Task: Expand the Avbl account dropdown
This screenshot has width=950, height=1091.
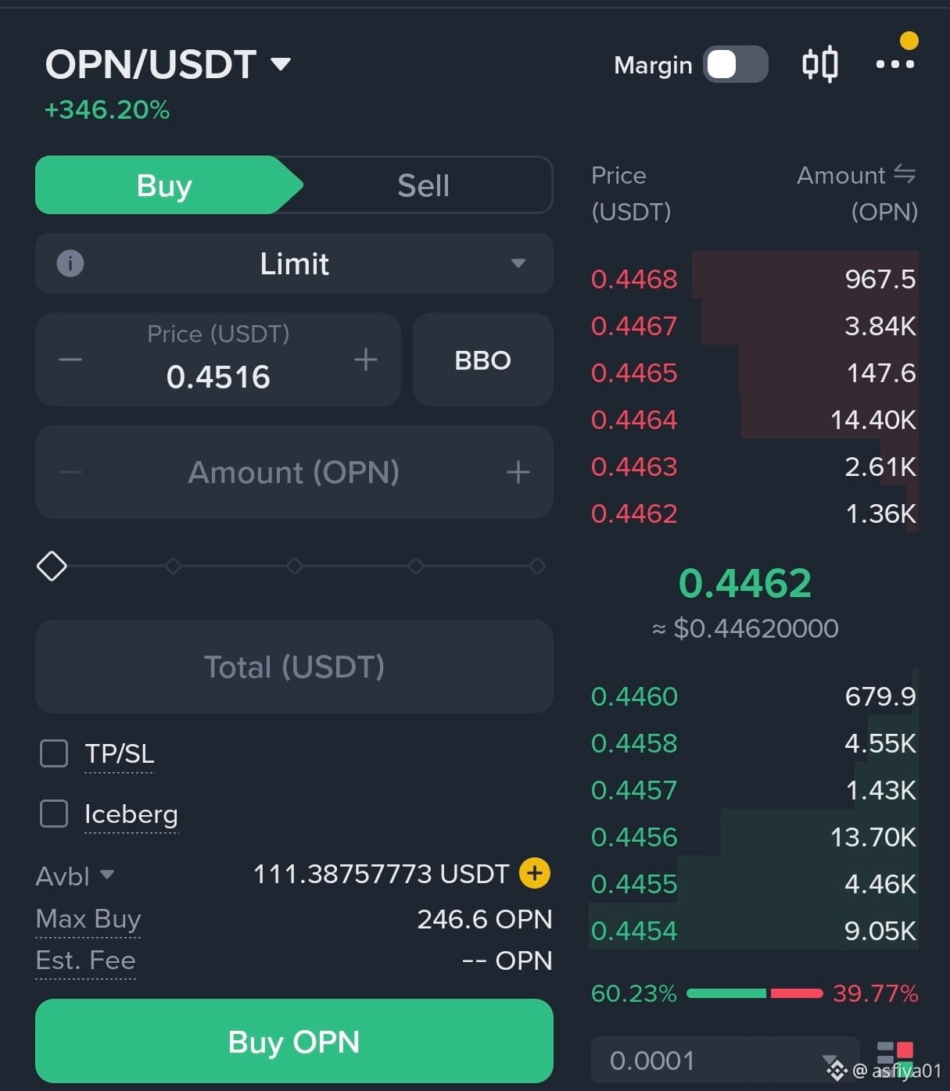Action: (x=75, y=875)
